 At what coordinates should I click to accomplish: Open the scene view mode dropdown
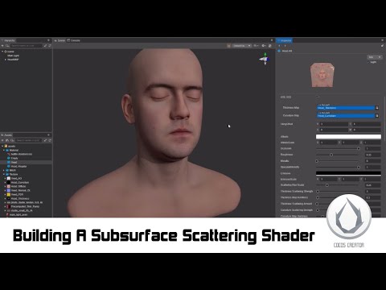click(x=241, y=46)
